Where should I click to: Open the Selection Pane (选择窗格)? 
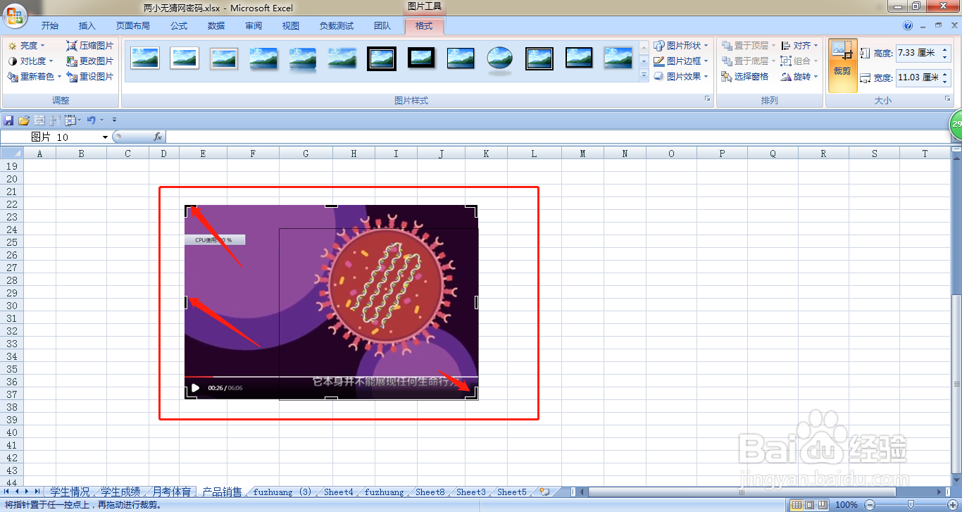(x=745, y=76)
